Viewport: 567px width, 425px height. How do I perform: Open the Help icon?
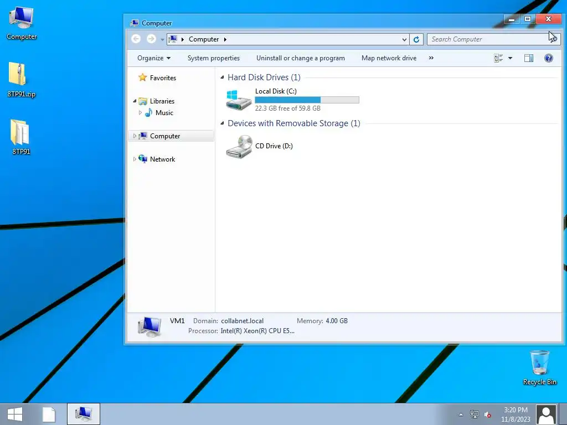(x=549, y=58)
